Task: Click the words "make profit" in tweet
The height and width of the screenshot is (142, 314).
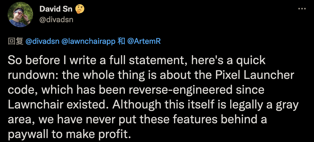Action: [x=98, y=134]
